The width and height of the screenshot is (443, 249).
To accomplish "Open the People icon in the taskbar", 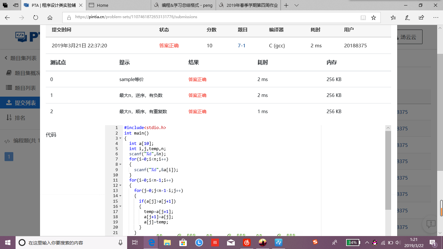I will (x=335, y=243).
